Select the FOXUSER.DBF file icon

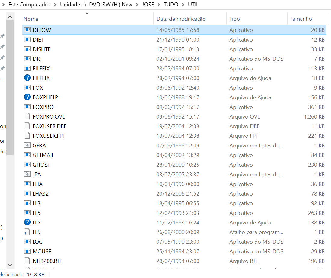pyautogui.click(x=27, y=126)
